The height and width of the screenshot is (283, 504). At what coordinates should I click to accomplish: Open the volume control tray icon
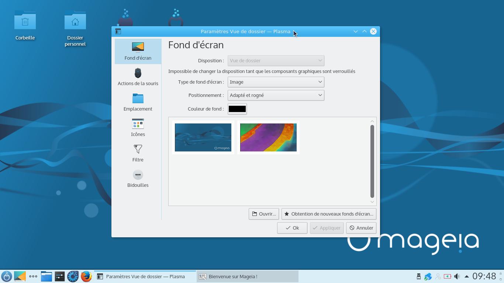[x=457, y=276]
